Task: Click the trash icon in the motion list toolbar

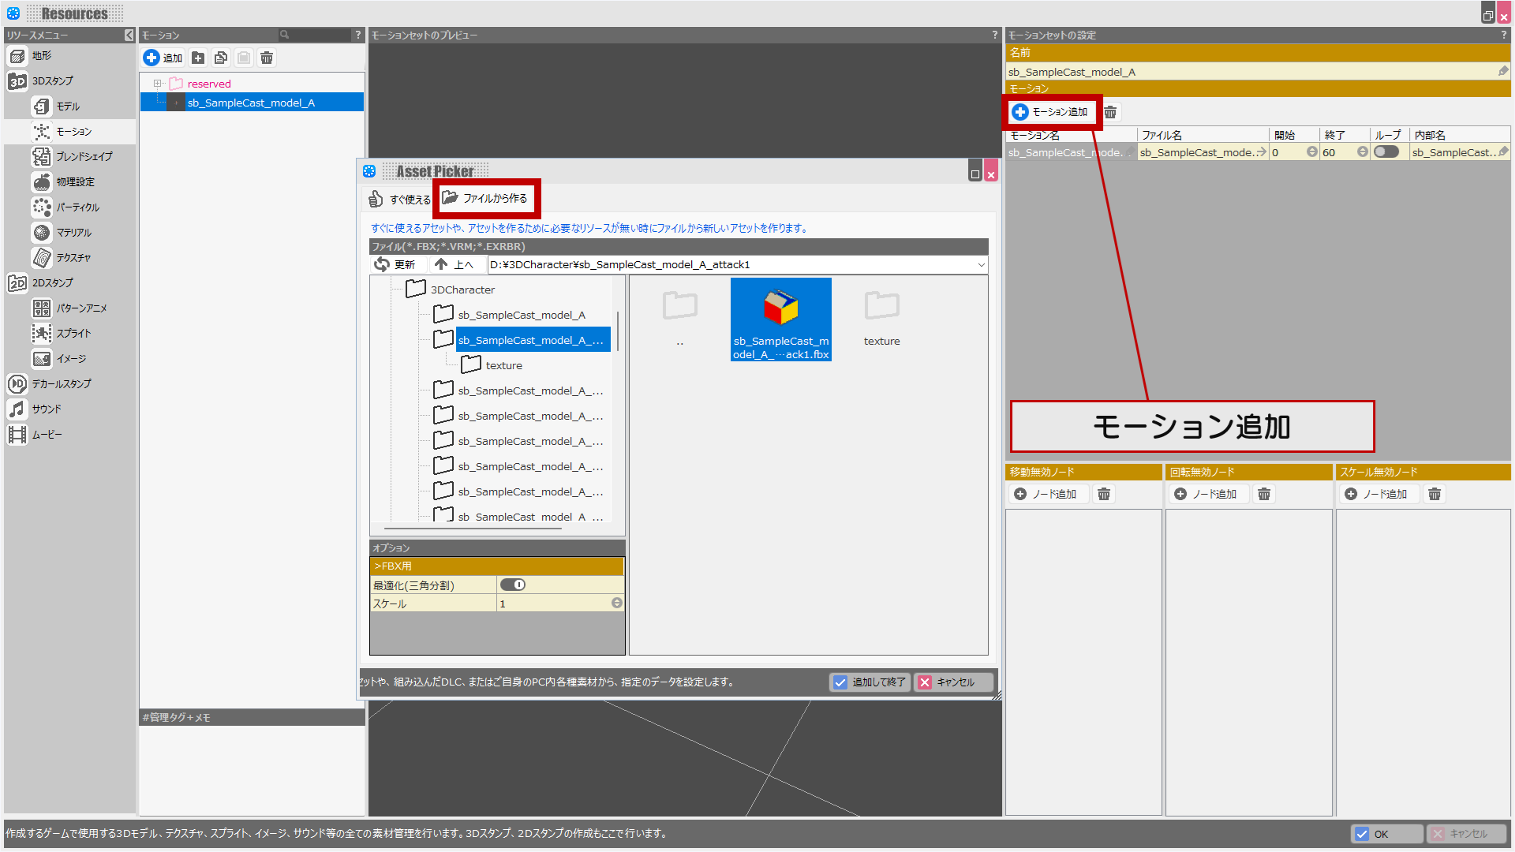Action: coord(267,58)
